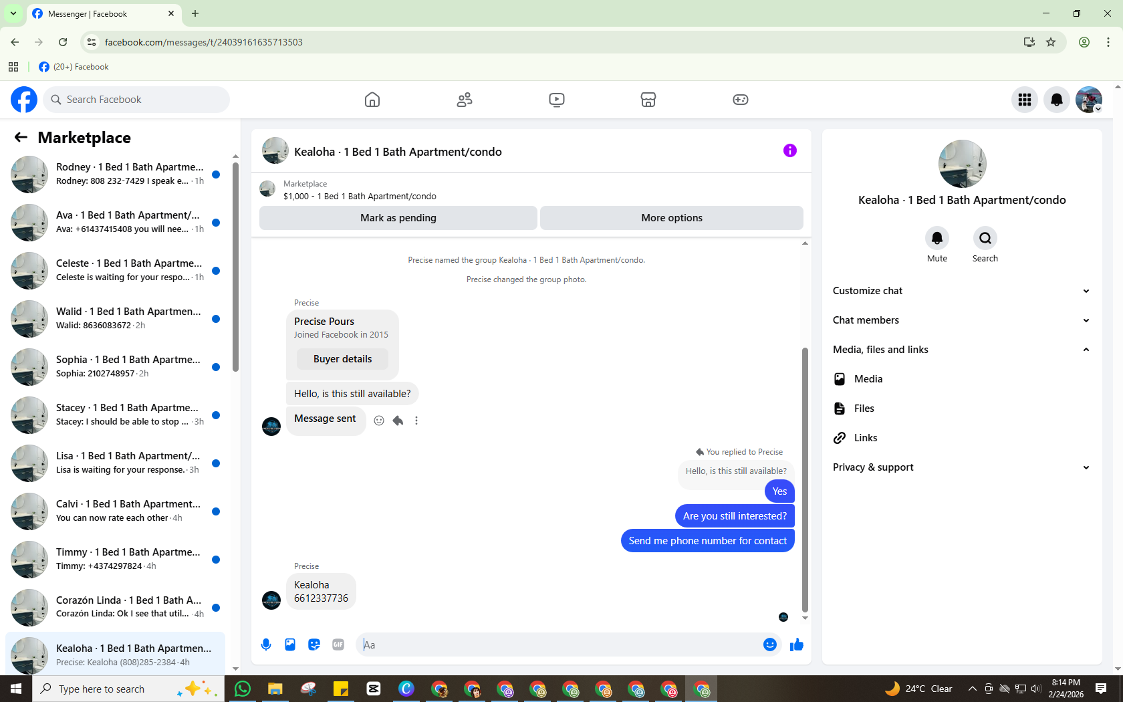Click the Mark as pending button

[x=398, y=218]
